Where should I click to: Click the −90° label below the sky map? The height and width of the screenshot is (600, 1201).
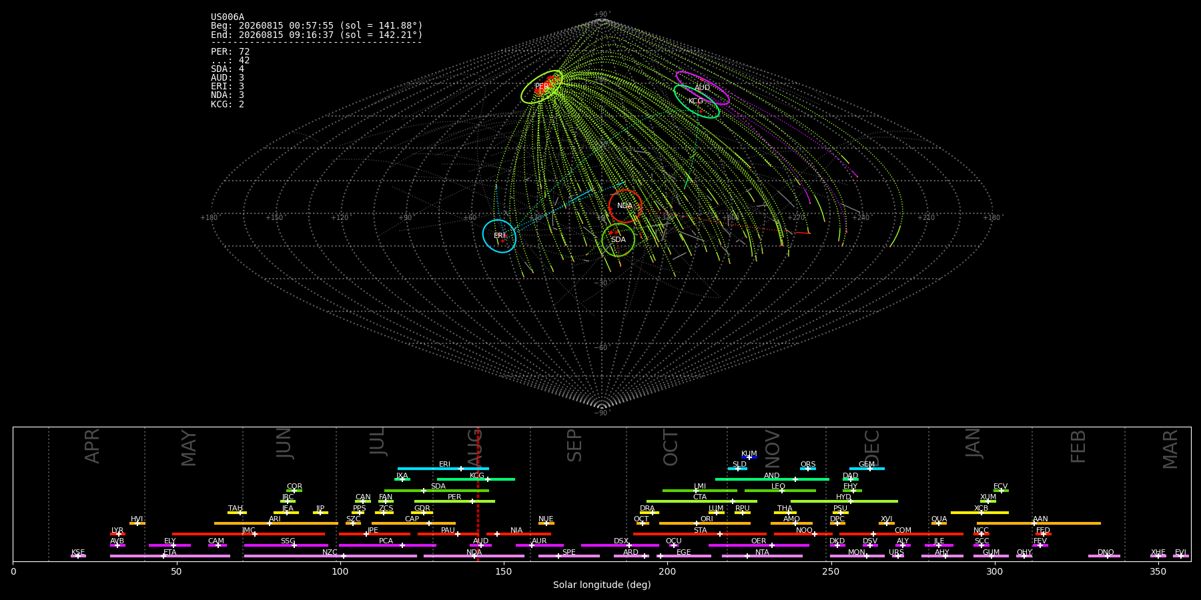(x=601, y=413)
